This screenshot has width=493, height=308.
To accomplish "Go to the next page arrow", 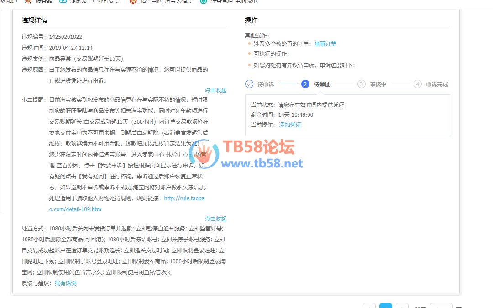I will coord(402,306).
